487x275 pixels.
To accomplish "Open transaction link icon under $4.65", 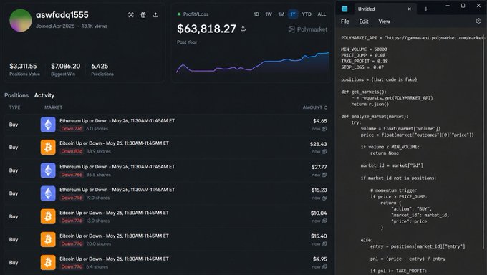I will [324, 129].
